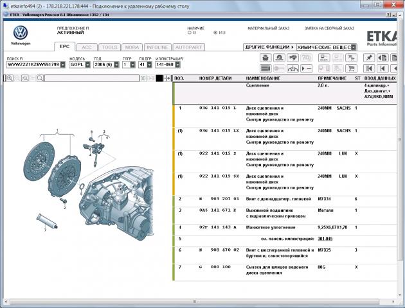Image resolution: width=405 pixels, height=308 pixels.
Task: Click ЗАЯВКА НА СБОРНЫЙ ЗАКАЗ label
Action: point(329,28)
